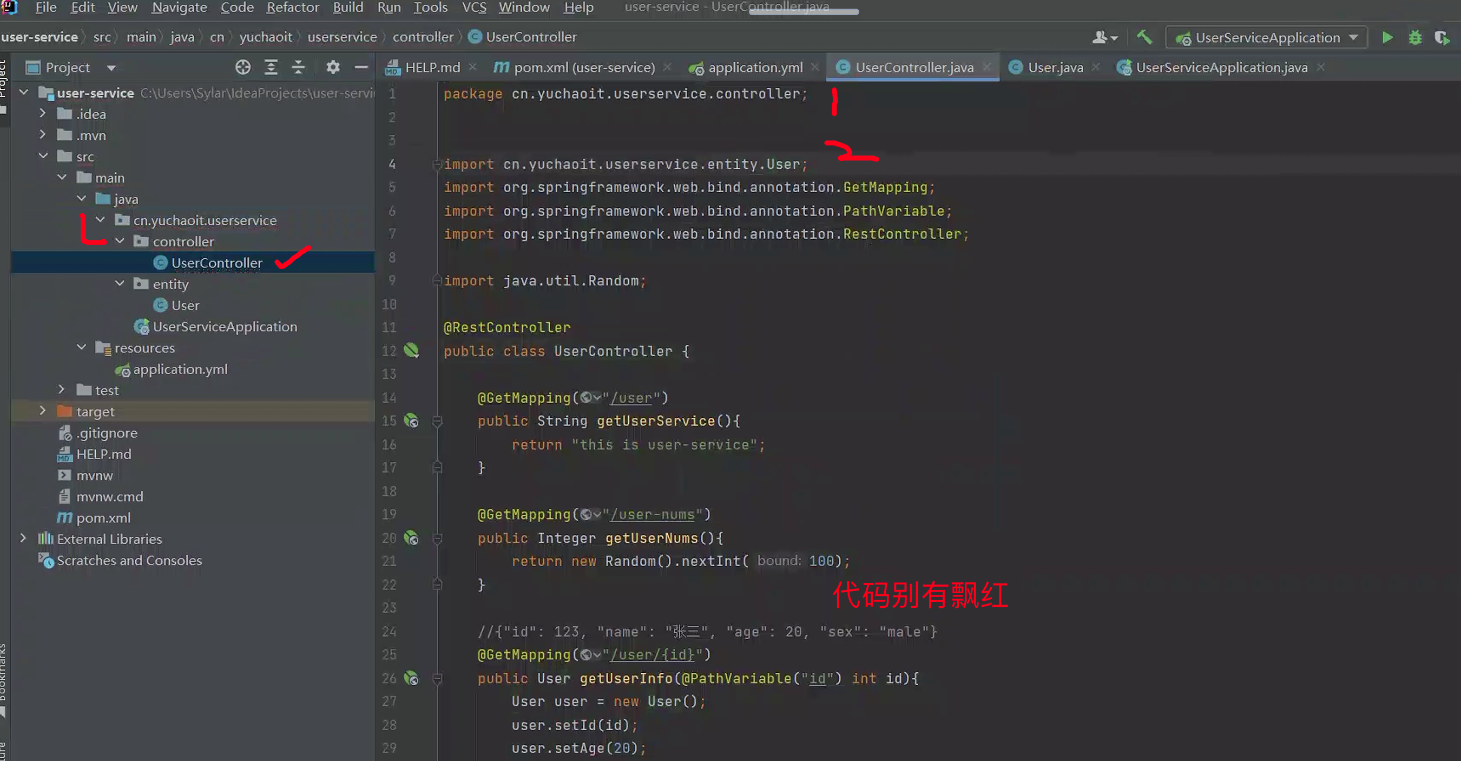
Task: Click Select Opened File target icon
Action: point(243,67)
